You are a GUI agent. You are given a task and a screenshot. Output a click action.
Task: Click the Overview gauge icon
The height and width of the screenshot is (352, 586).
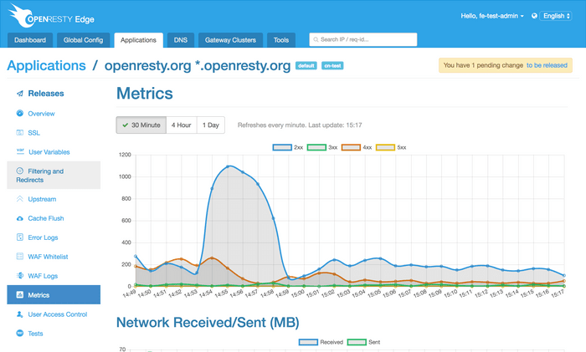[x=20, y=113]
